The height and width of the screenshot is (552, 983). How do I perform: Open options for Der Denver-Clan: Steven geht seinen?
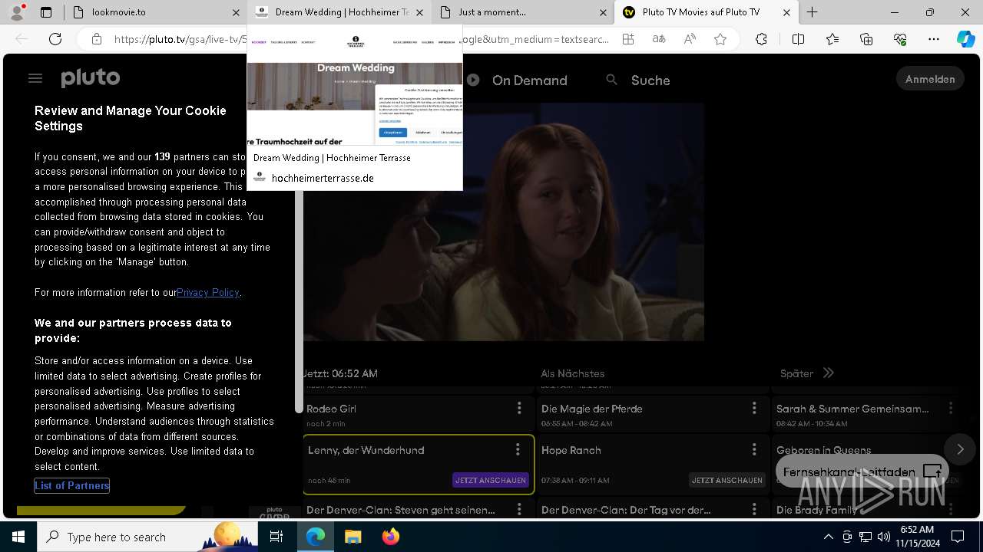point(519,509)
